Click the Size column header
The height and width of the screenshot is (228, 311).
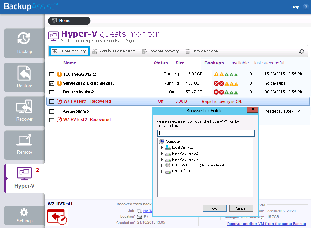click(x=180, y=63)
